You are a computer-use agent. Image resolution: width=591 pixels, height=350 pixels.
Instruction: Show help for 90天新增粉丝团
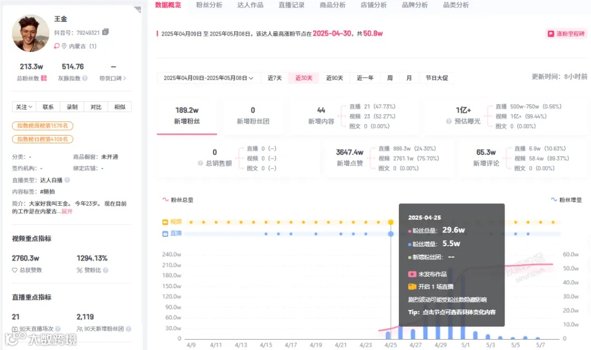pyautogui.click(x=129, y=329)
